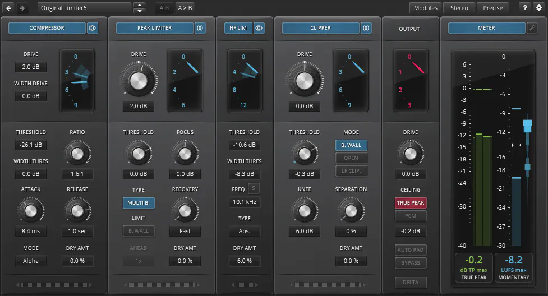Click the redo forward arrow icon
Screen dimensions: 548x296
click(22, 8)
